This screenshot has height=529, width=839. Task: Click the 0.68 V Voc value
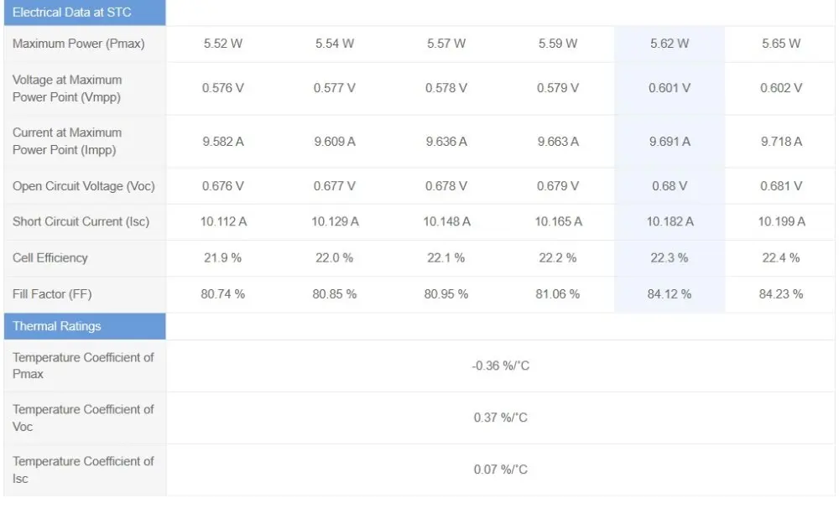(x=670, y=186)
